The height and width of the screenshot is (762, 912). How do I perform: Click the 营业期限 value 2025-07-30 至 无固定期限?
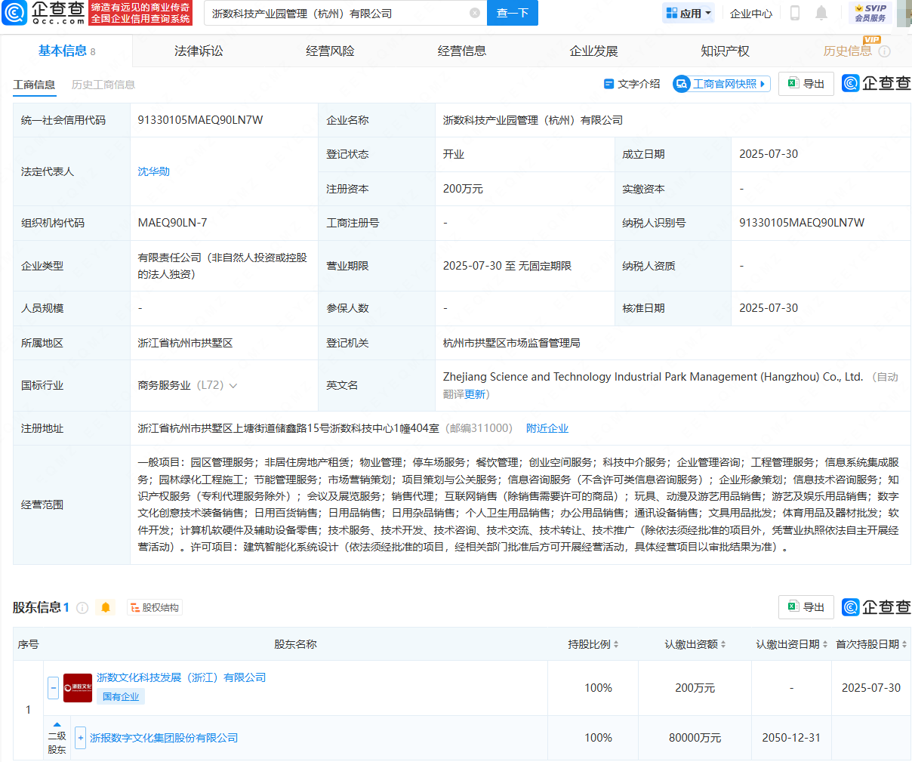[x=507, y=266]
